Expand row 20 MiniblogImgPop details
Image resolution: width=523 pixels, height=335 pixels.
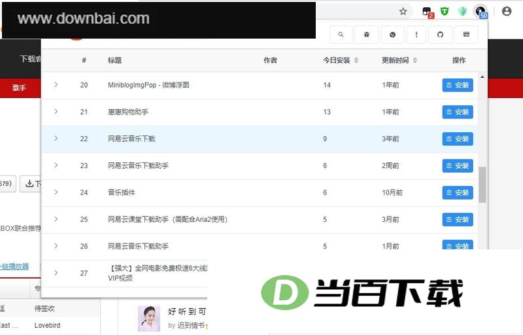56,85
